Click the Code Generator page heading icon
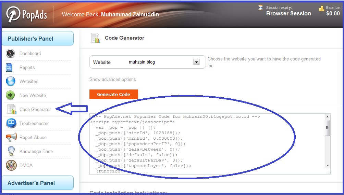Image resolution: width=344 pixels, height=195 pixels. 96,38
